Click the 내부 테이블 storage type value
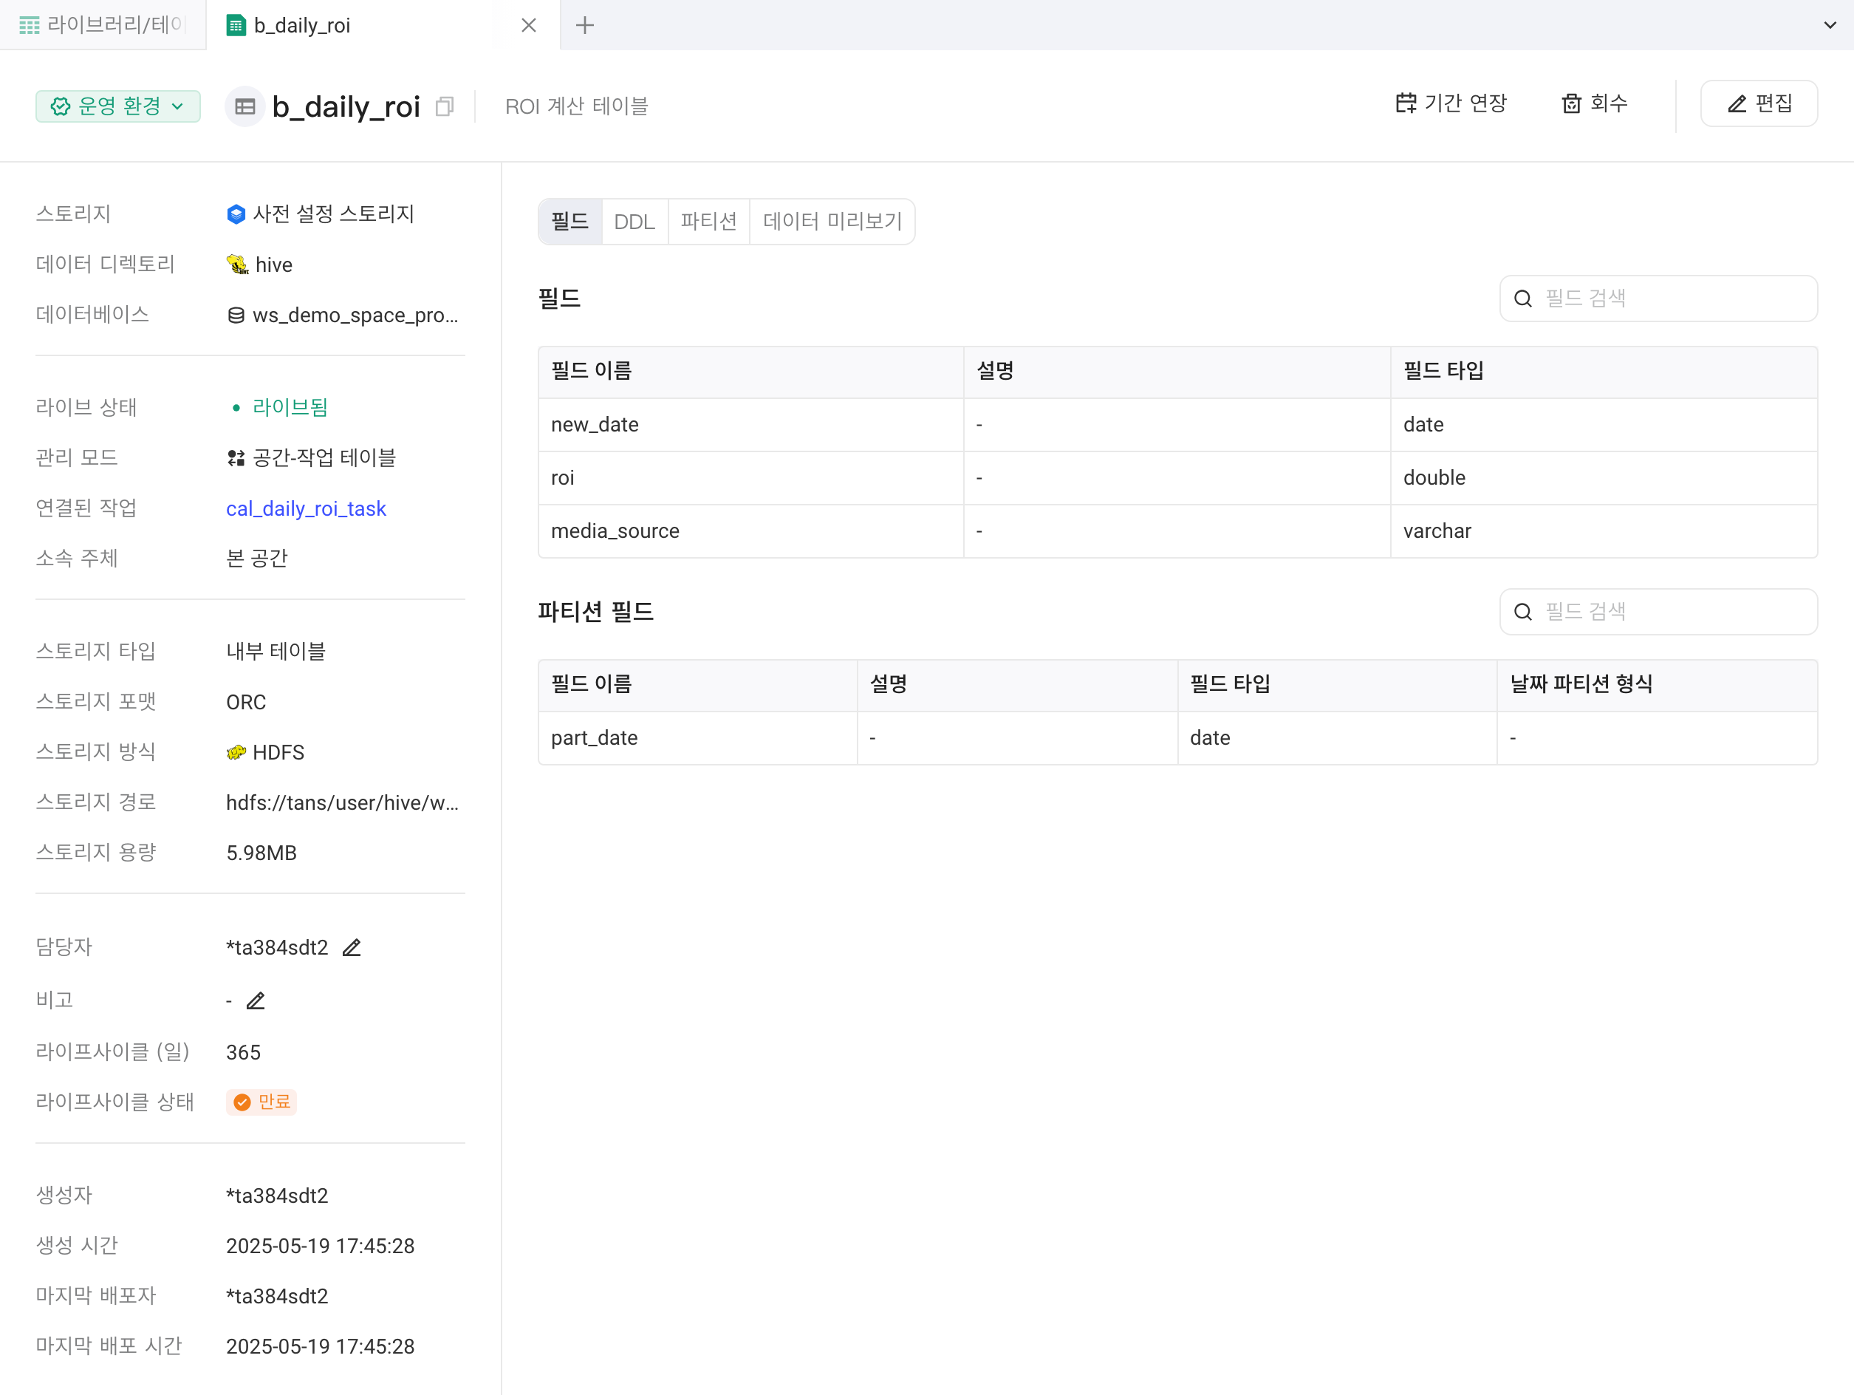This screenshot has width=1854, height=1395. [x=276, y=652]
